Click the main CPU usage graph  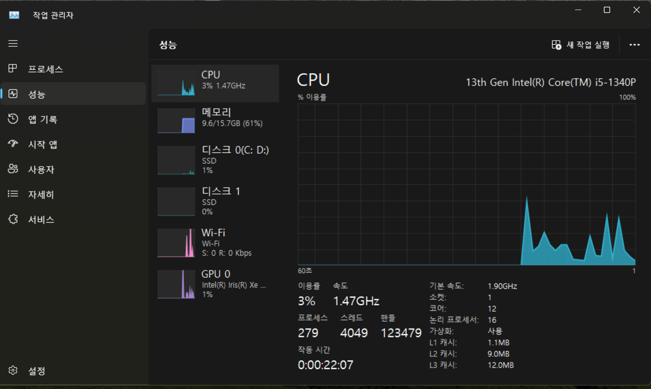(467, 184)
